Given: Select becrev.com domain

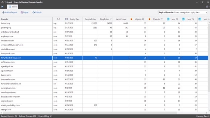Looking at the screenshot, I should click(6, 75).
